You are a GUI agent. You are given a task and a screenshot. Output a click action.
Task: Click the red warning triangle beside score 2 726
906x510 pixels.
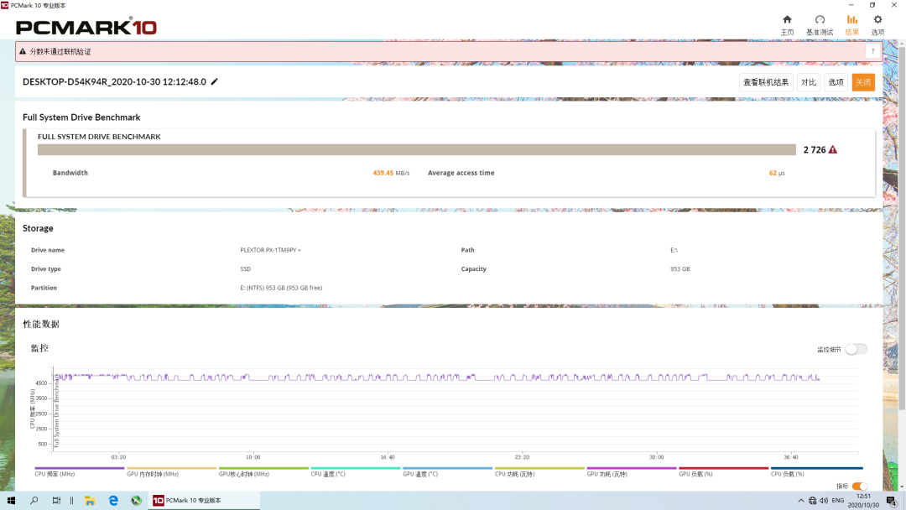click(833, 150)
